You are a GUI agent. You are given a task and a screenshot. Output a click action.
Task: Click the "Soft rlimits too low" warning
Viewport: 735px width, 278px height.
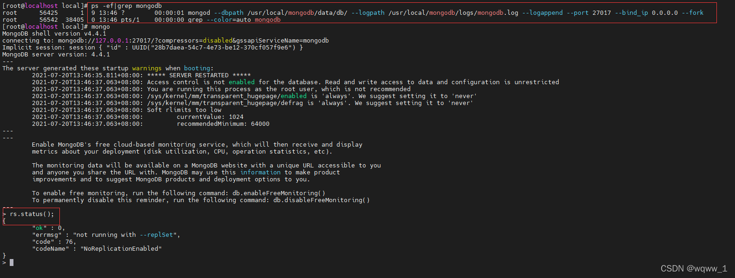click(184, 110)
